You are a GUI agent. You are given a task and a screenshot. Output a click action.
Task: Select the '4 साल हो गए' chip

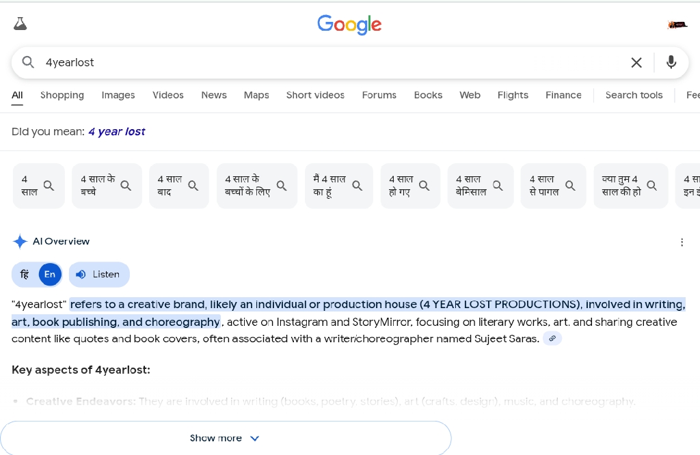pos(410,186)
